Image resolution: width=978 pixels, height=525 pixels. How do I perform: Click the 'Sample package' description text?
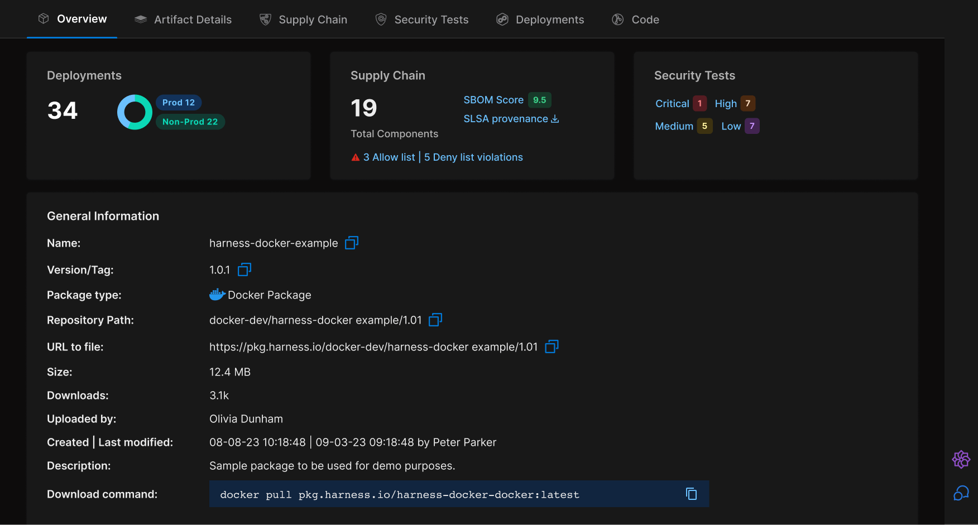pos(332,466)
